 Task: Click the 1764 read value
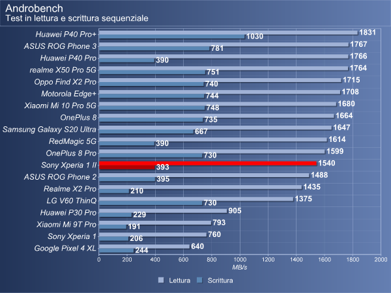point(358,68)
